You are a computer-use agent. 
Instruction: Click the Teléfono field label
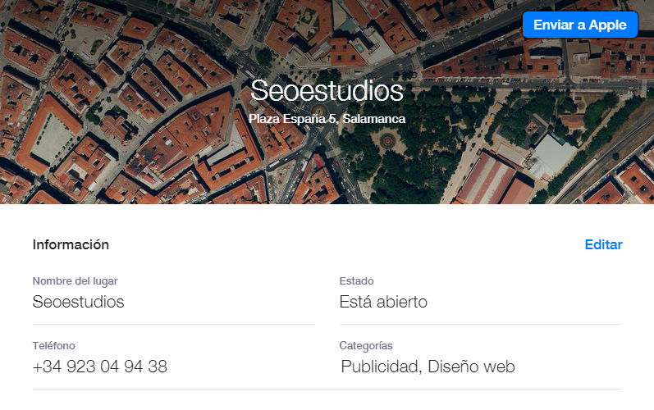54,346
